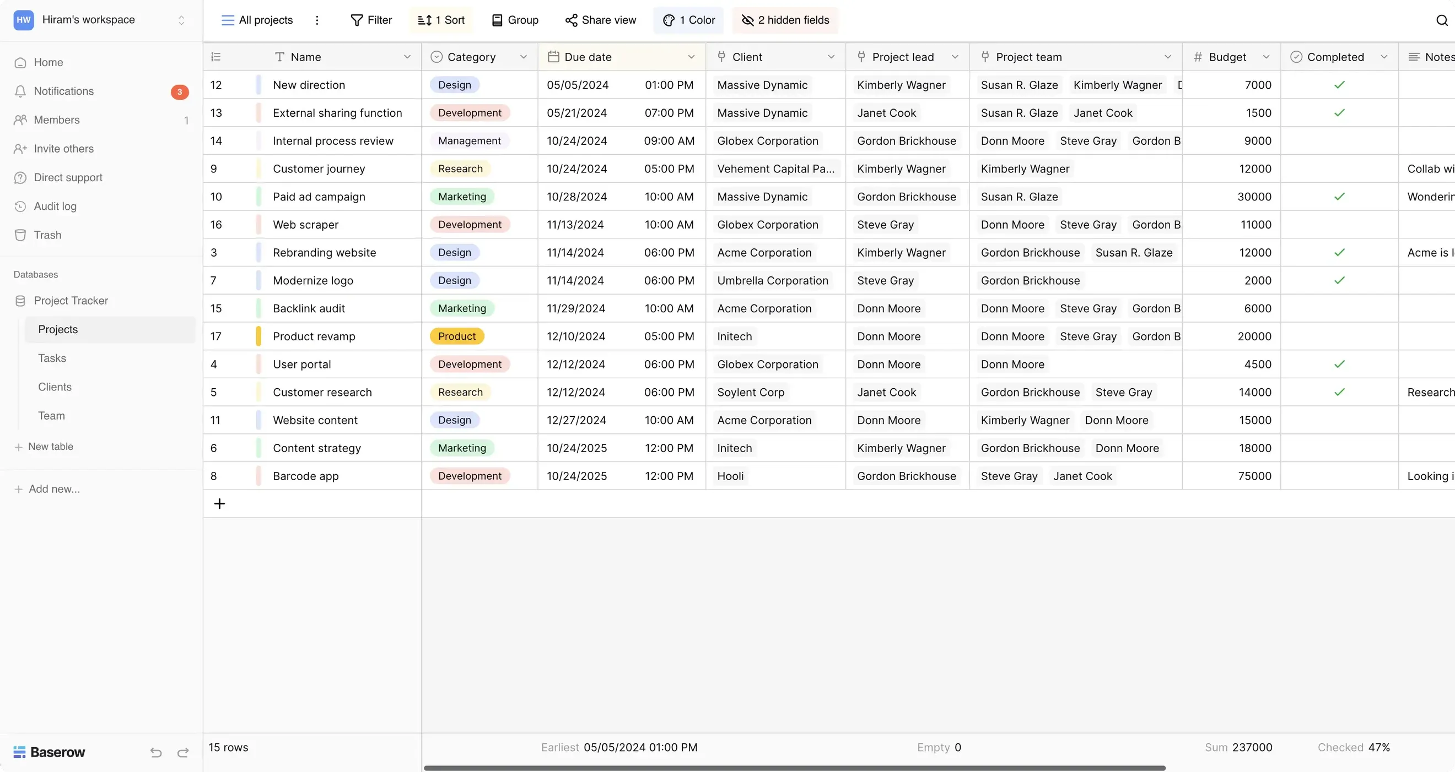Open view options three-dot menu
Viewport: 1455px width, 772px height.
[317, 20]
